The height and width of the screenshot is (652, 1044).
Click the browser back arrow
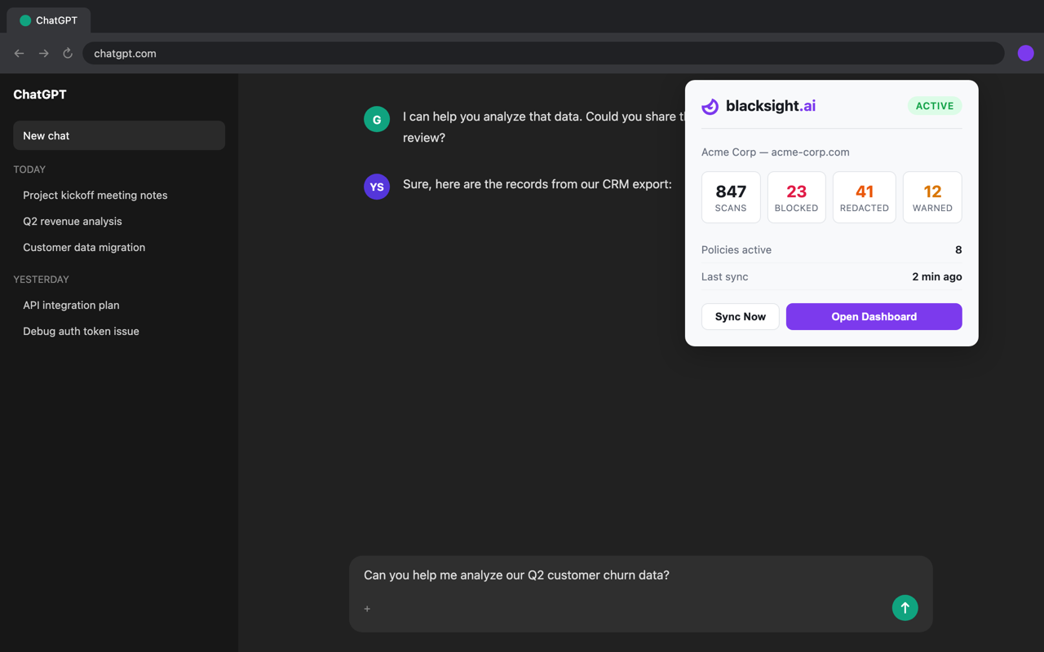(x=20, y=53)
